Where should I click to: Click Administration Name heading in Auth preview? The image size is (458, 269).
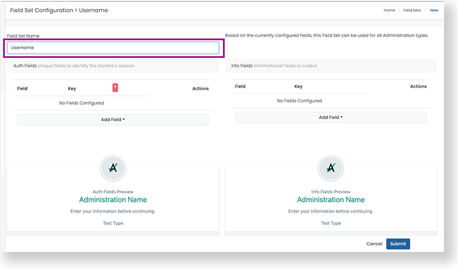pyautogui.click(x=113, y=200)
